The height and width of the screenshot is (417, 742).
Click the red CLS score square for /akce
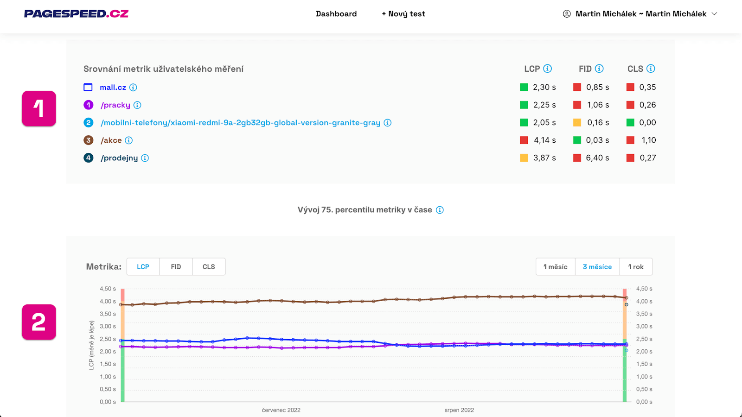[630, 140]
